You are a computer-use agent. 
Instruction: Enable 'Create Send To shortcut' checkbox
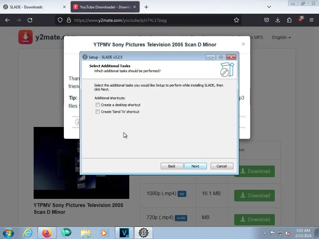(98, 112)
